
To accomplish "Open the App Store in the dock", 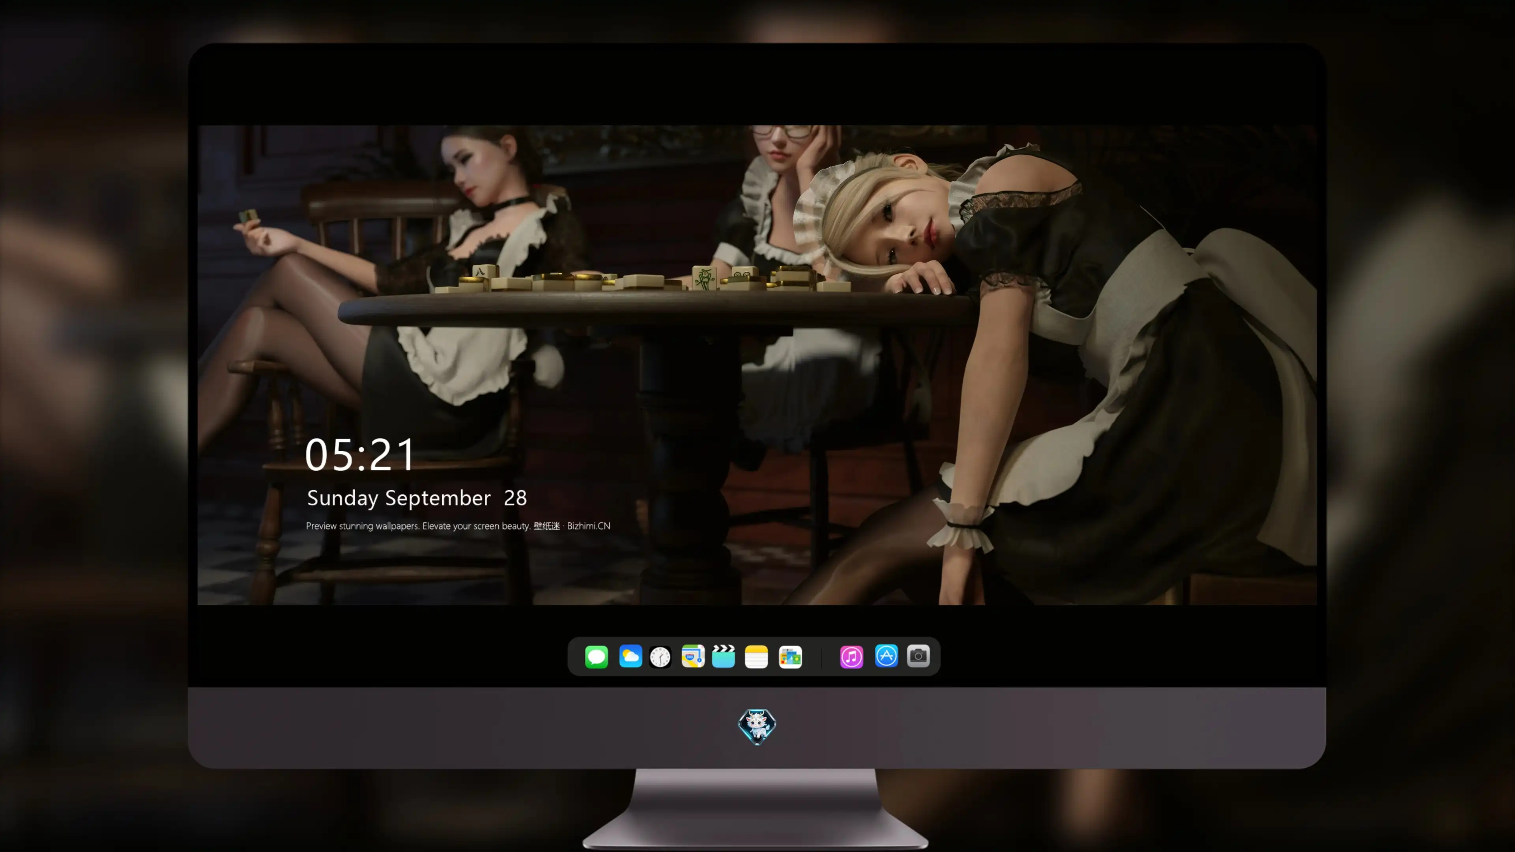I will click(886, 656).
